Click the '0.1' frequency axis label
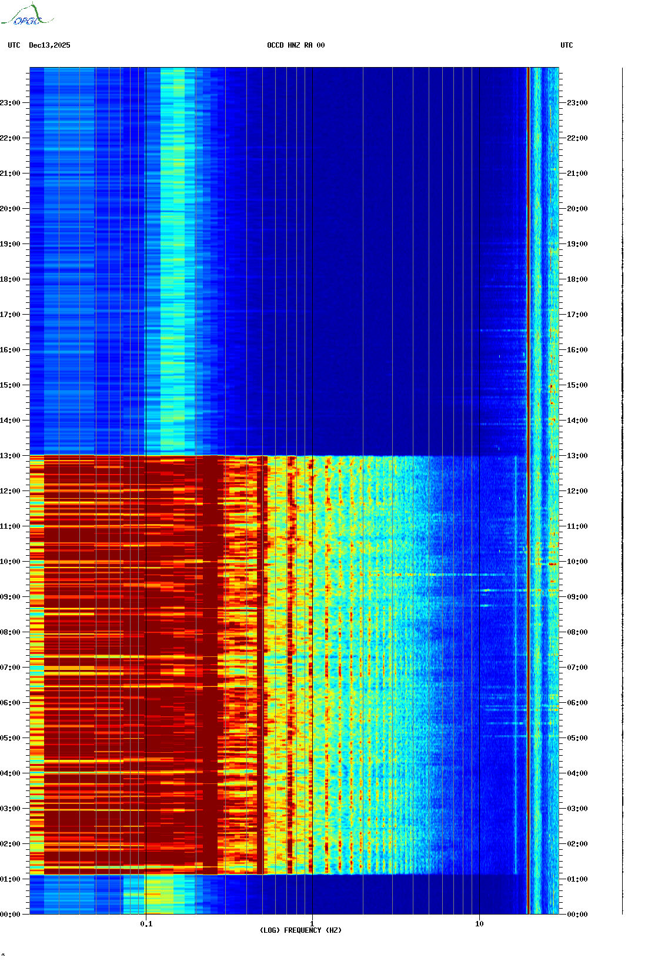 (x=146, y=923)
